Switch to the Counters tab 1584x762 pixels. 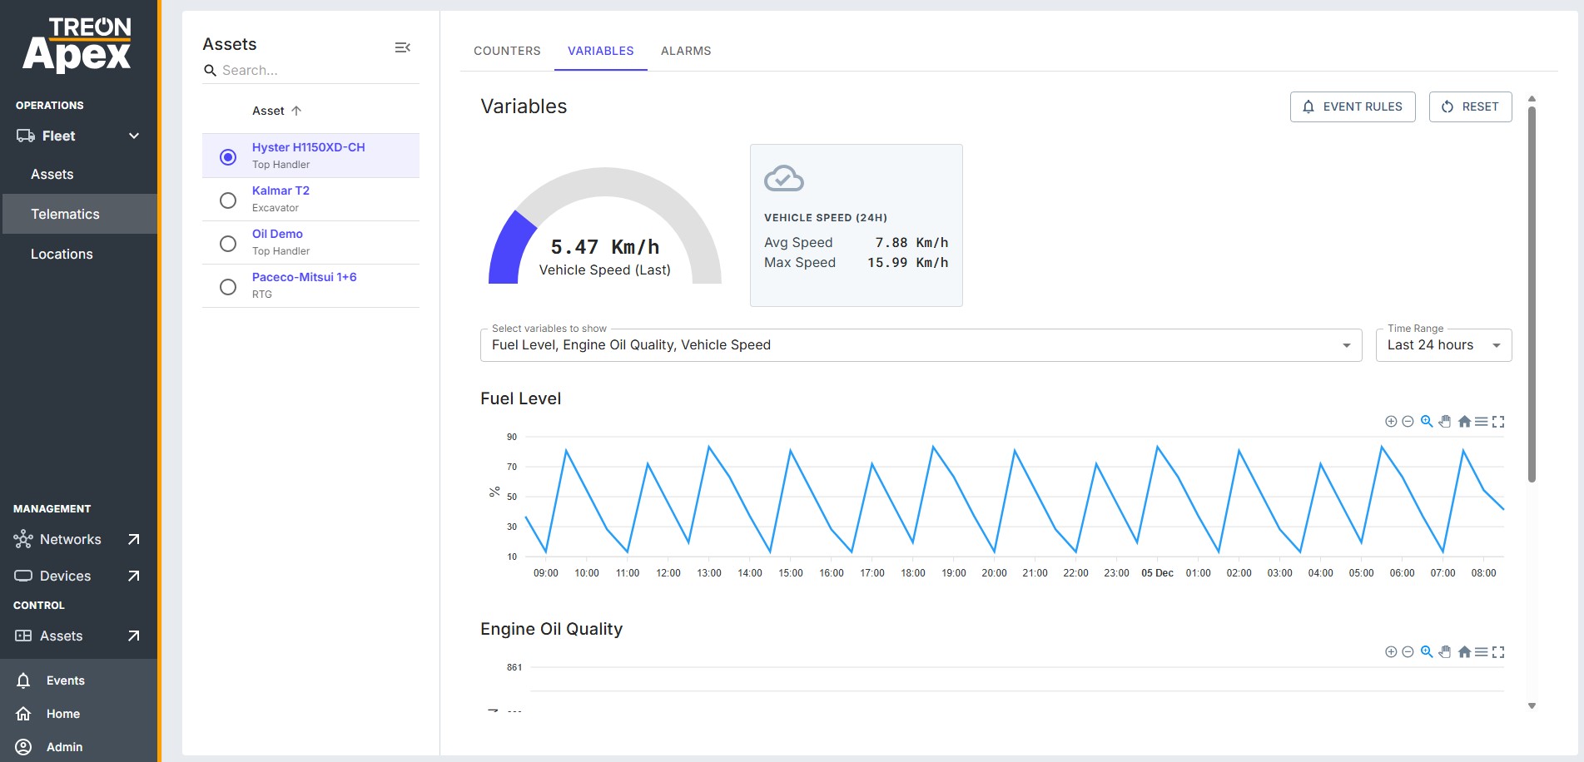pyautogui.click(x=507, y=51)
